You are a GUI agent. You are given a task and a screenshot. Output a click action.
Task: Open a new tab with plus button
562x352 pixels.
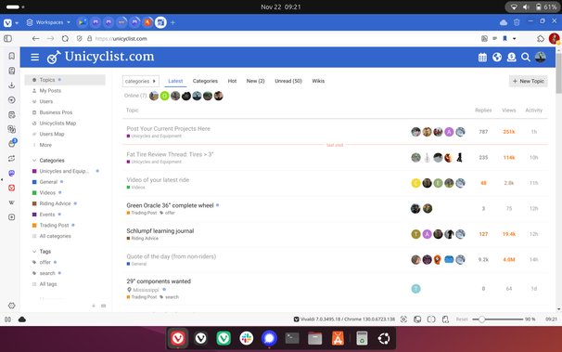[x=172, y=22]
